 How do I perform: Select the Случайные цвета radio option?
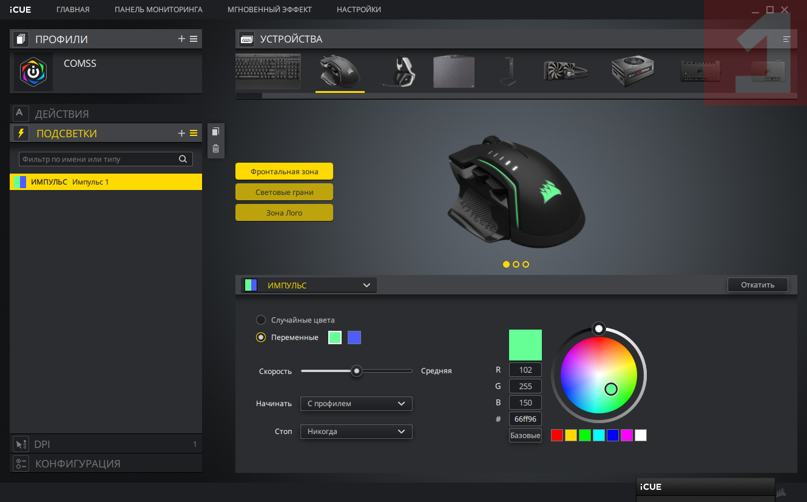point(261,320)
